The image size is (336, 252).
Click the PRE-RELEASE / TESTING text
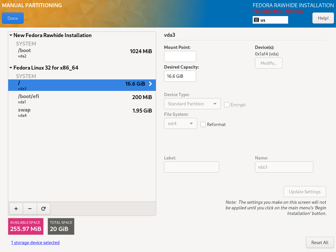click(278, 11)
